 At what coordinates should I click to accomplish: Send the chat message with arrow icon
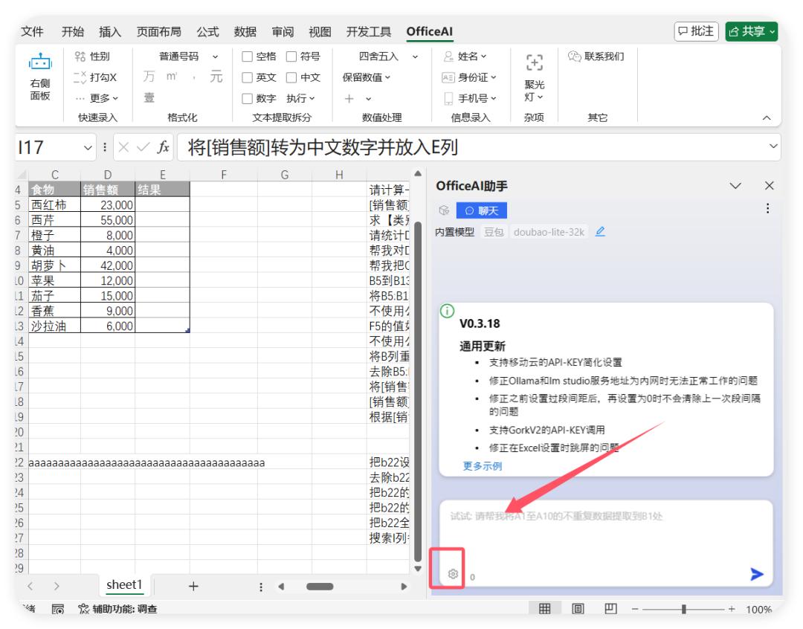pos(758,575)
